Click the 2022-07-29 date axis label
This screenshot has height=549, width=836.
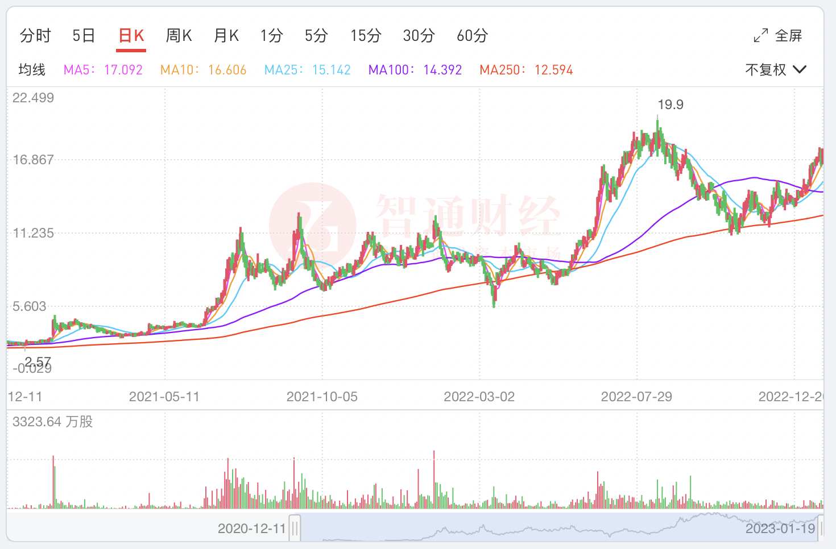pyautogui.click(x=636, y=397)
